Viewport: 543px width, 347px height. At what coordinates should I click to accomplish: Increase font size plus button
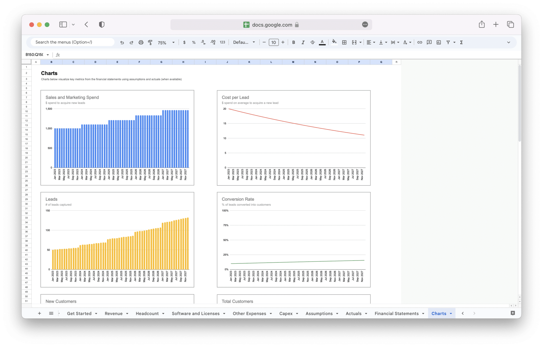283,42
